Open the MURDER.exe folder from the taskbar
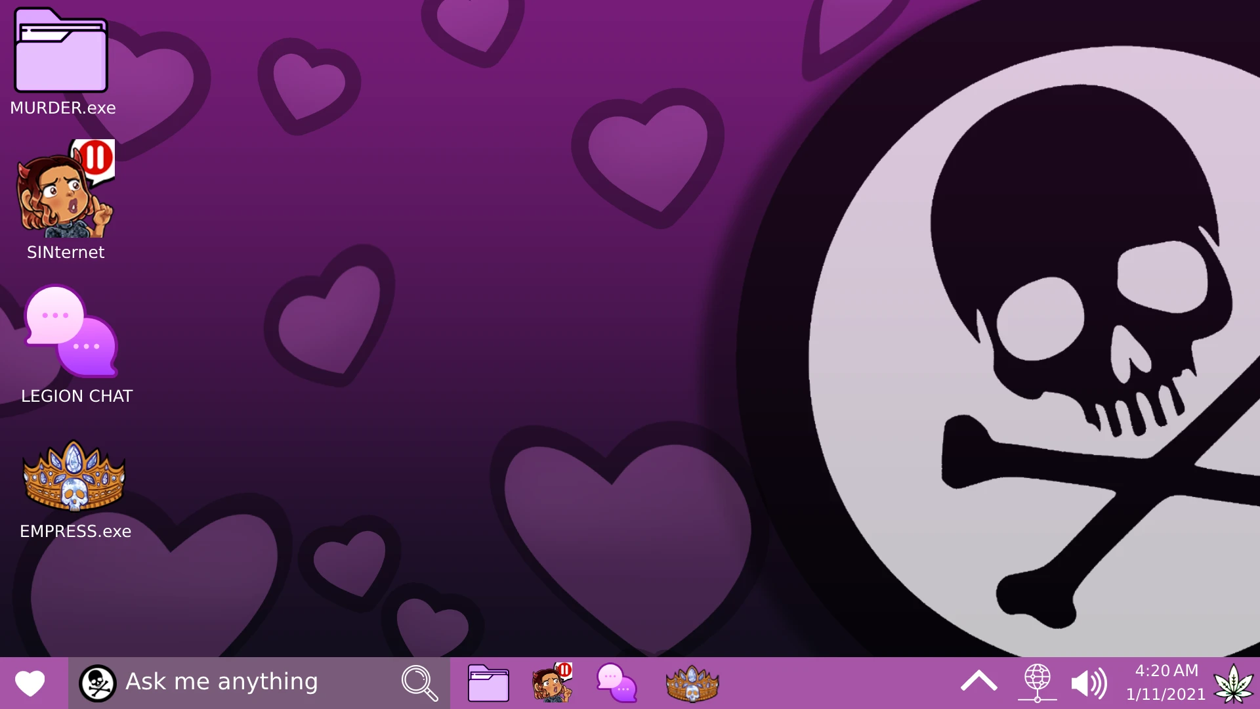The image size is (1260, 709). pyautogui.click(x=488, y=683)
